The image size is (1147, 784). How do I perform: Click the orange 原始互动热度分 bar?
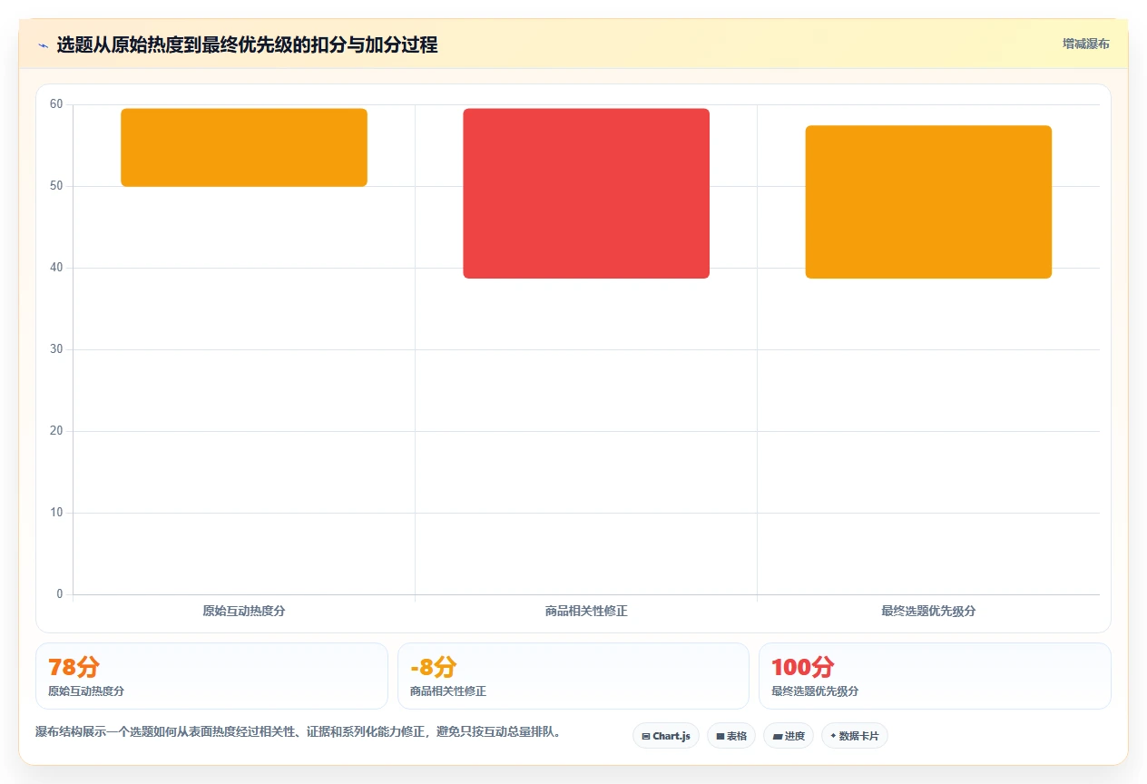244,148
